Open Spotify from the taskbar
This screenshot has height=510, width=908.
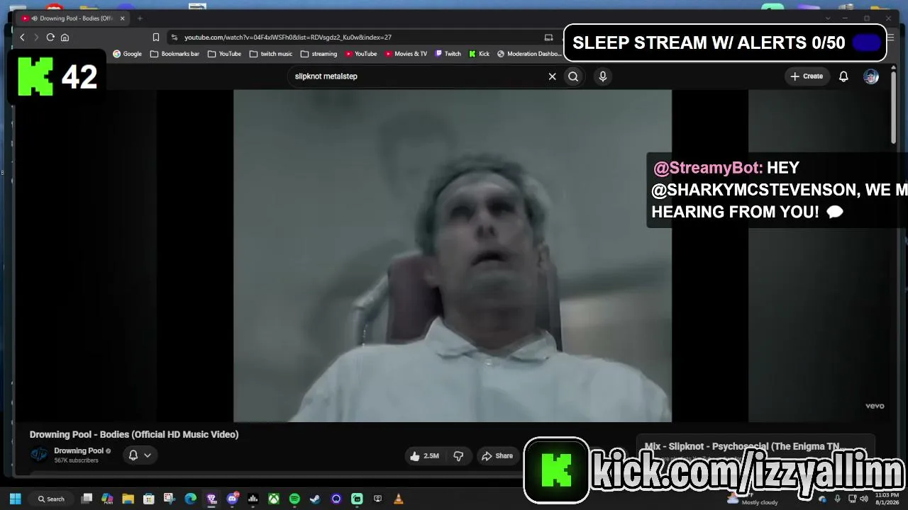tap(294, 499)
